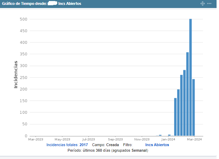Click the Campo: Creada text
219x159 pixels.
(x=105, y=145)
